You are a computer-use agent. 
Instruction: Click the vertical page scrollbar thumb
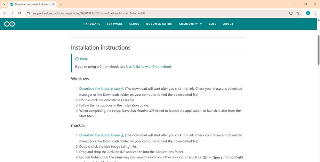(x=318, y=50)
